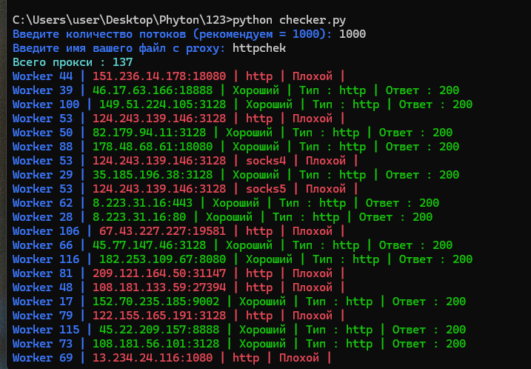Click the Worker 39 label
This screenshot has width=531, height=369.
42,90
